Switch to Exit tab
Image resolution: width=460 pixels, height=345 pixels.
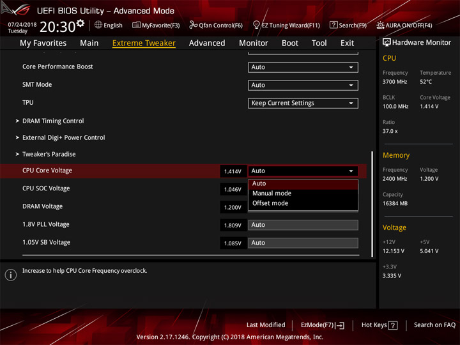coord(347,43)
